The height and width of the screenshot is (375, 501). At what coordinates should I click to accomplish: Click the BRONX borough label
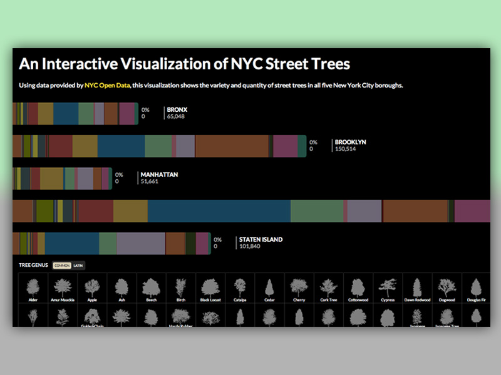point(176,109)
